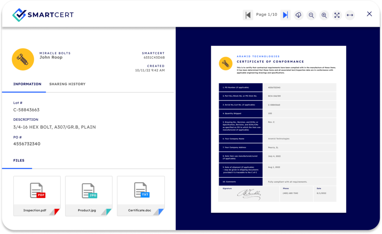Zoom out of the document preview

click(311, 15)
